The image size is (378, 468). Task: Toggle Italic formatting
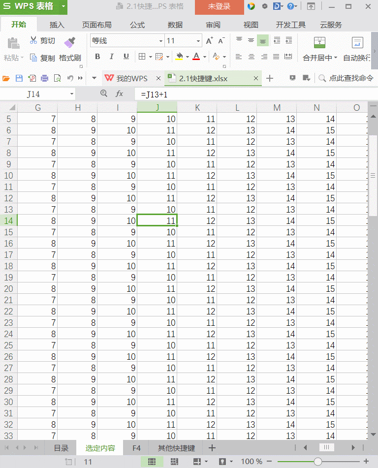(112, 57)
